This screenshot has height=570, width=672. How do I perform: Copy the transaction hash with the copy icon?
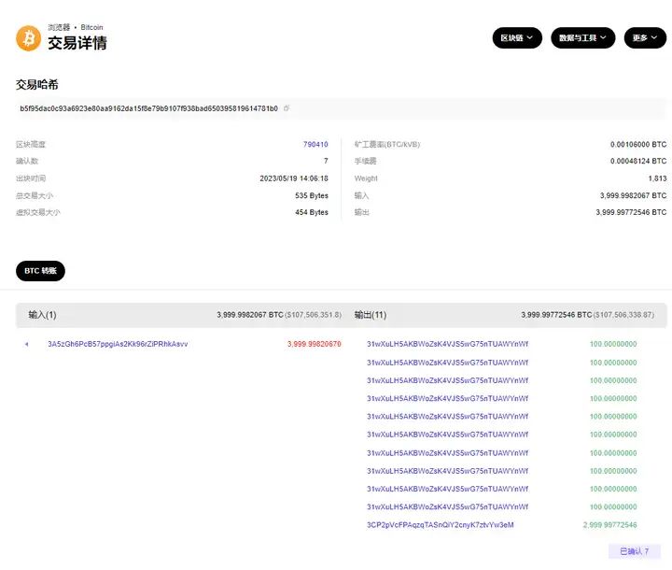coord(287,108)
